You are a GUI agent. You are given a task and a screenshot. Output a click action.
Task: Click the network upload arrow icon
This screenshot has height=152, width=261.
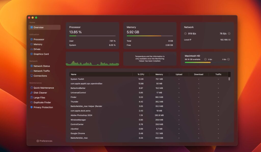(x=185, y=34)
